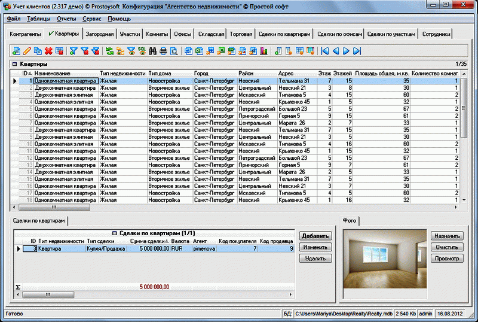This screenshot has width=478, height=322.
Task: Open the SQL query tool icon
Action: pyautogui.click(x=142, y=51)
